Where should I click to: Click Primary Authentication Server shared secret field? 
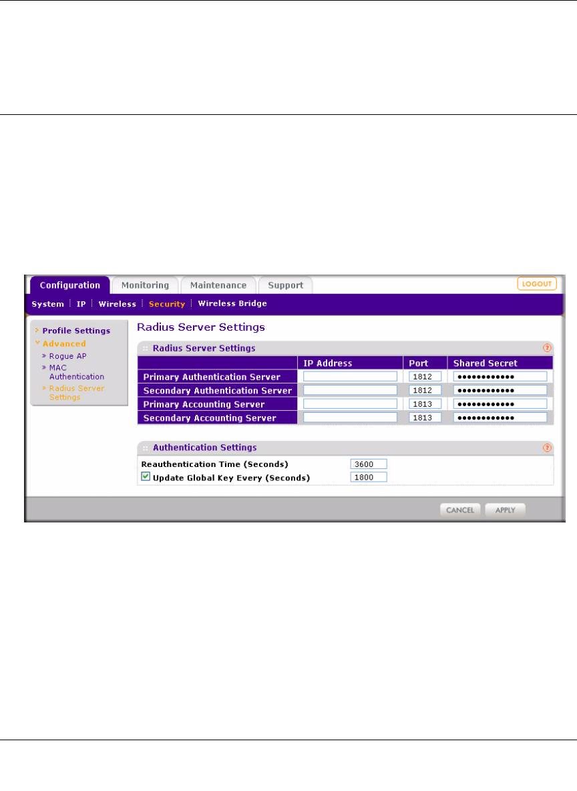click(500, 376)
